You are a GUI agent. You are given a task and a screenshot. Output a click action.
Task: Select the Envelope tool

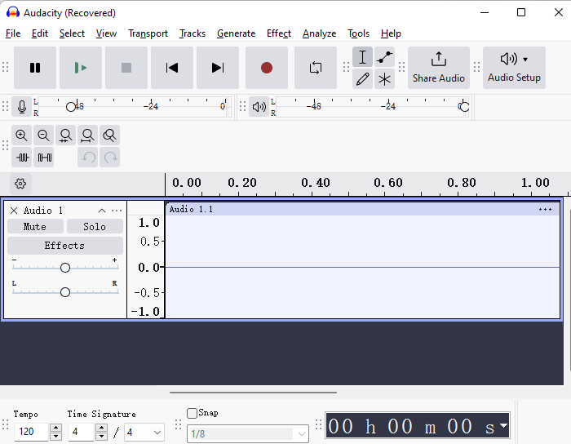(384, 57)
